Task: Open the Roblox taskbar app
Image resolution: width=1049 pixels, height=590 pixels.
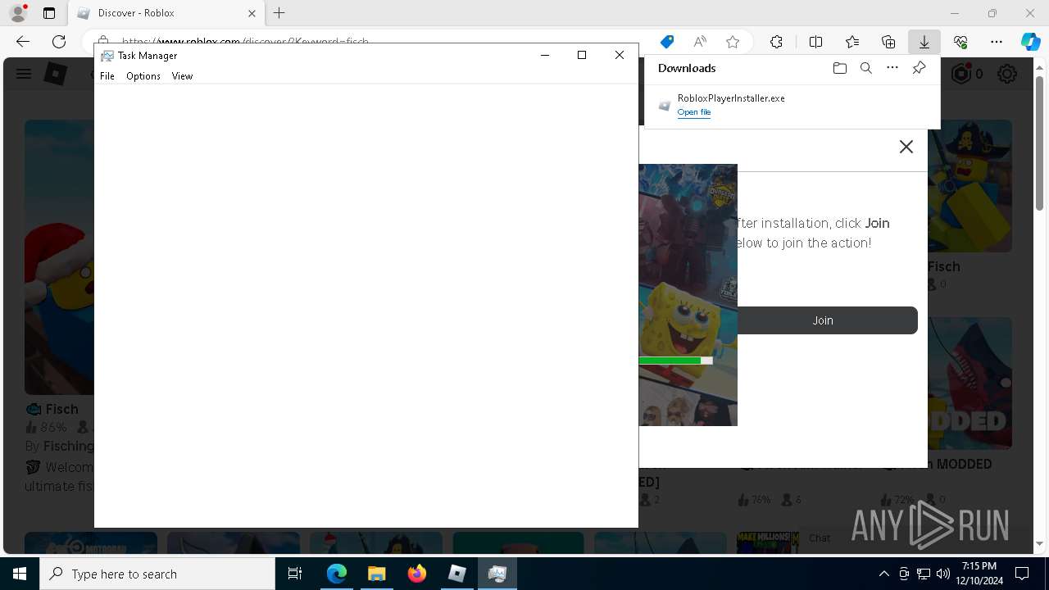Action: [456, 574]
